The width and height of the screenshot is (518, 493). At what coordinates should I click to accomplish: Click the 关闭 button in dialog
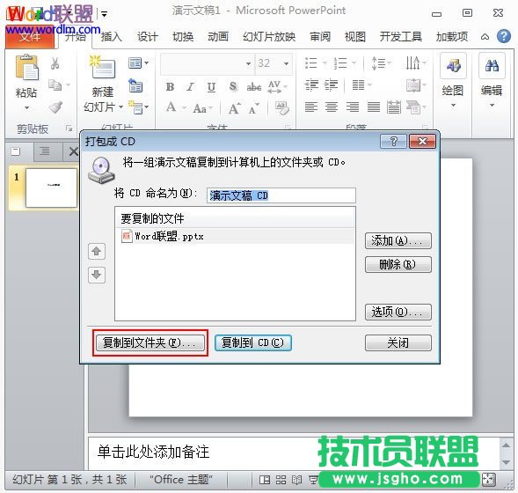click(398, 342)
